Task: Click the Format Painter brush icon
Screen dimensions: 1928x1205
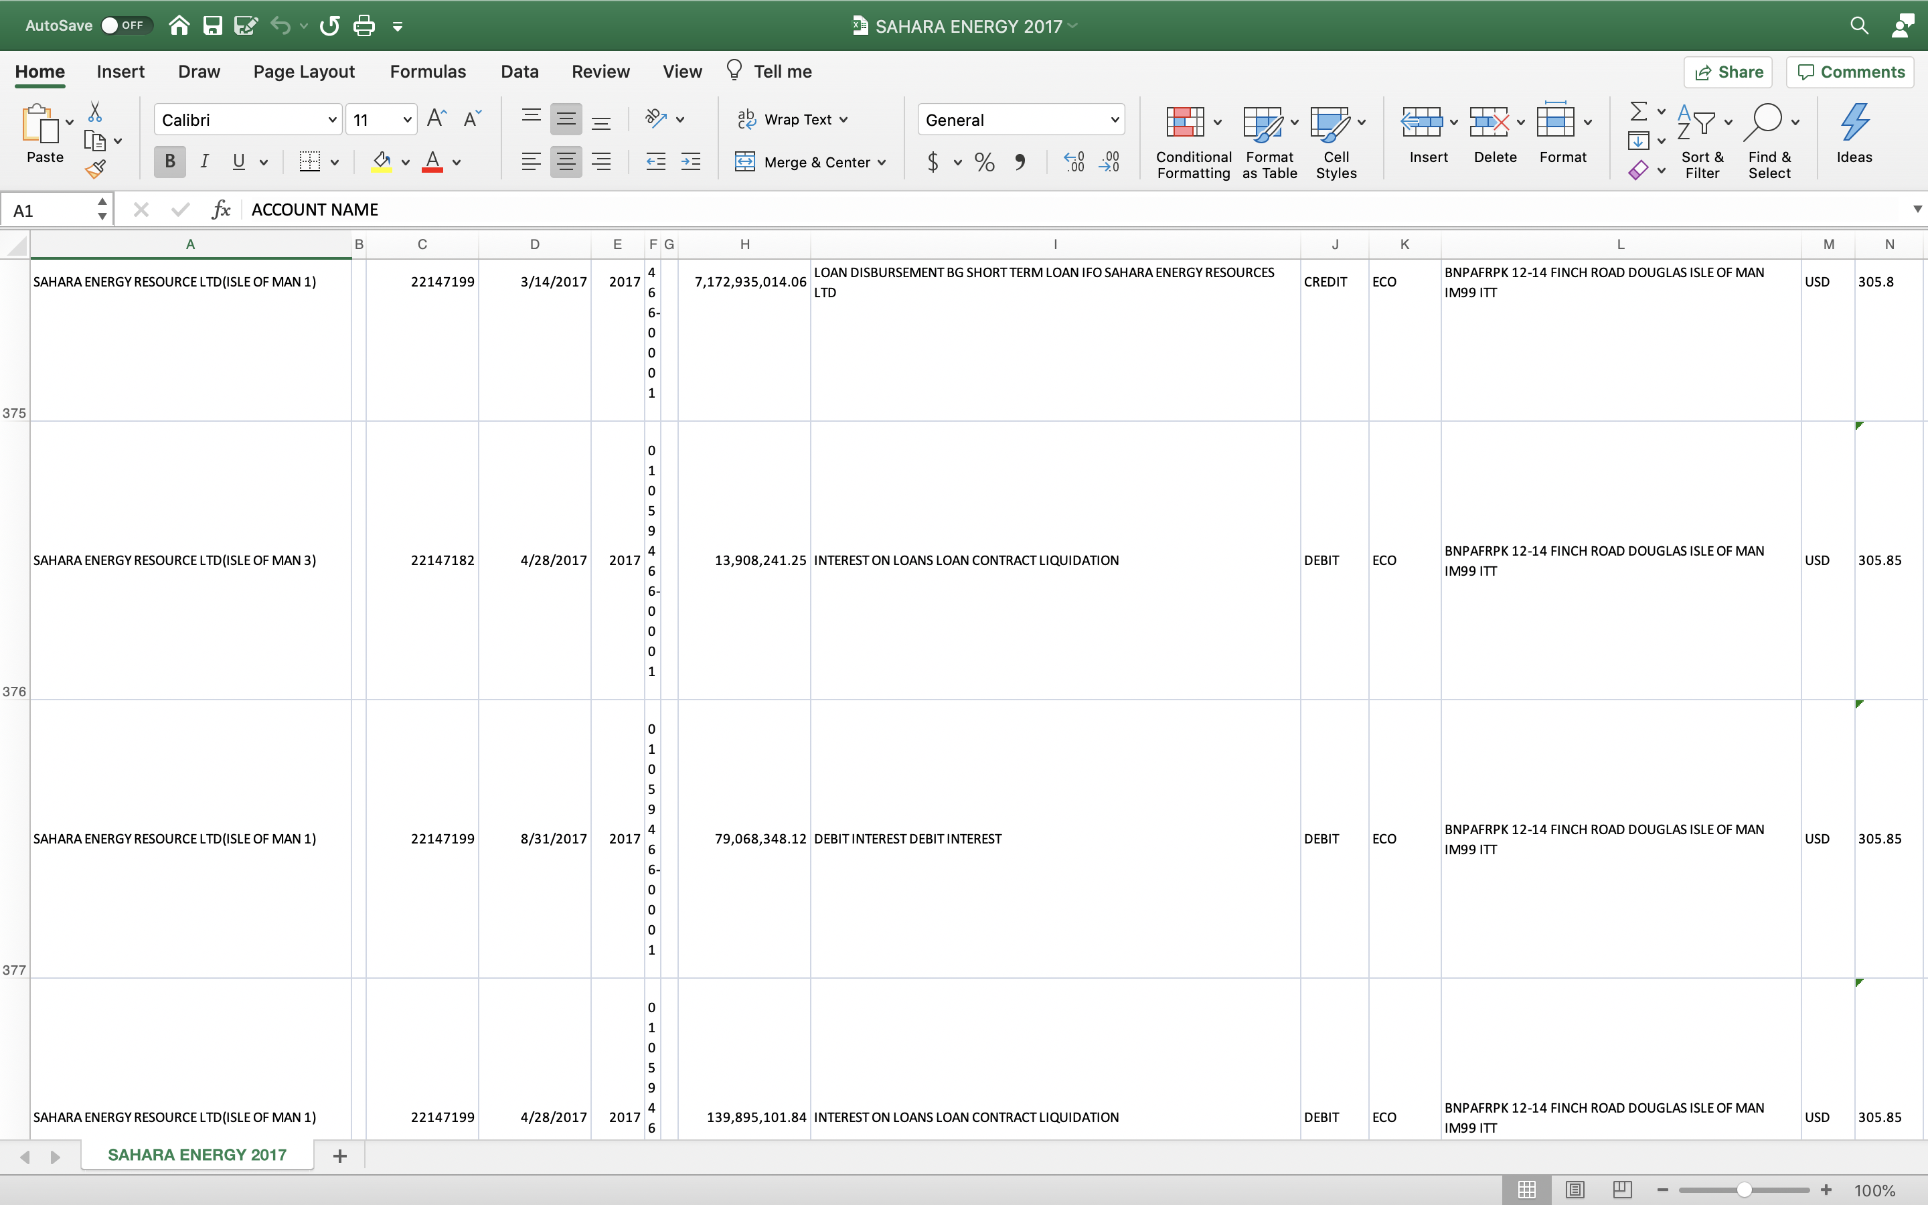Action: click(96, 168)
